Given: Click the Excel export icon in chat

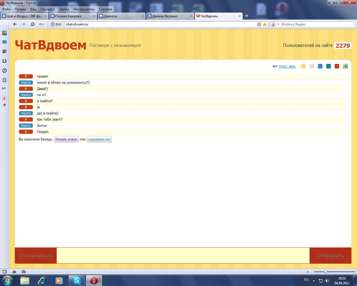Looking at the screenshot, I should 345,66.
